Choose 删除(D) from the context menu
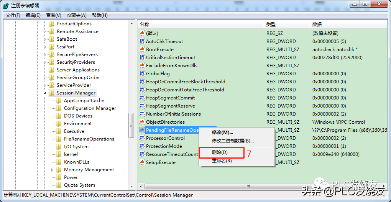 (x=220, y=153)
